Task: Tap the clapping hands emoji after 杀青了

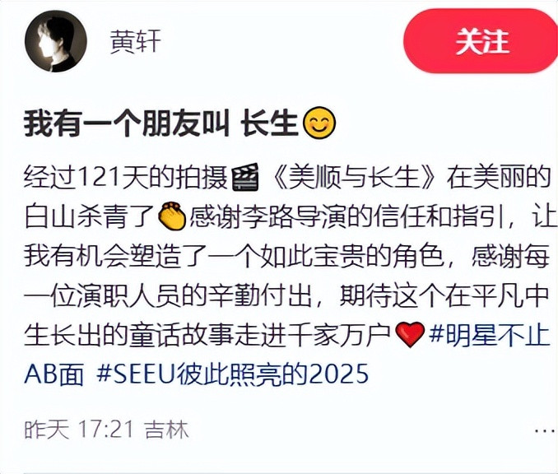Action: [x=171, y=216]
